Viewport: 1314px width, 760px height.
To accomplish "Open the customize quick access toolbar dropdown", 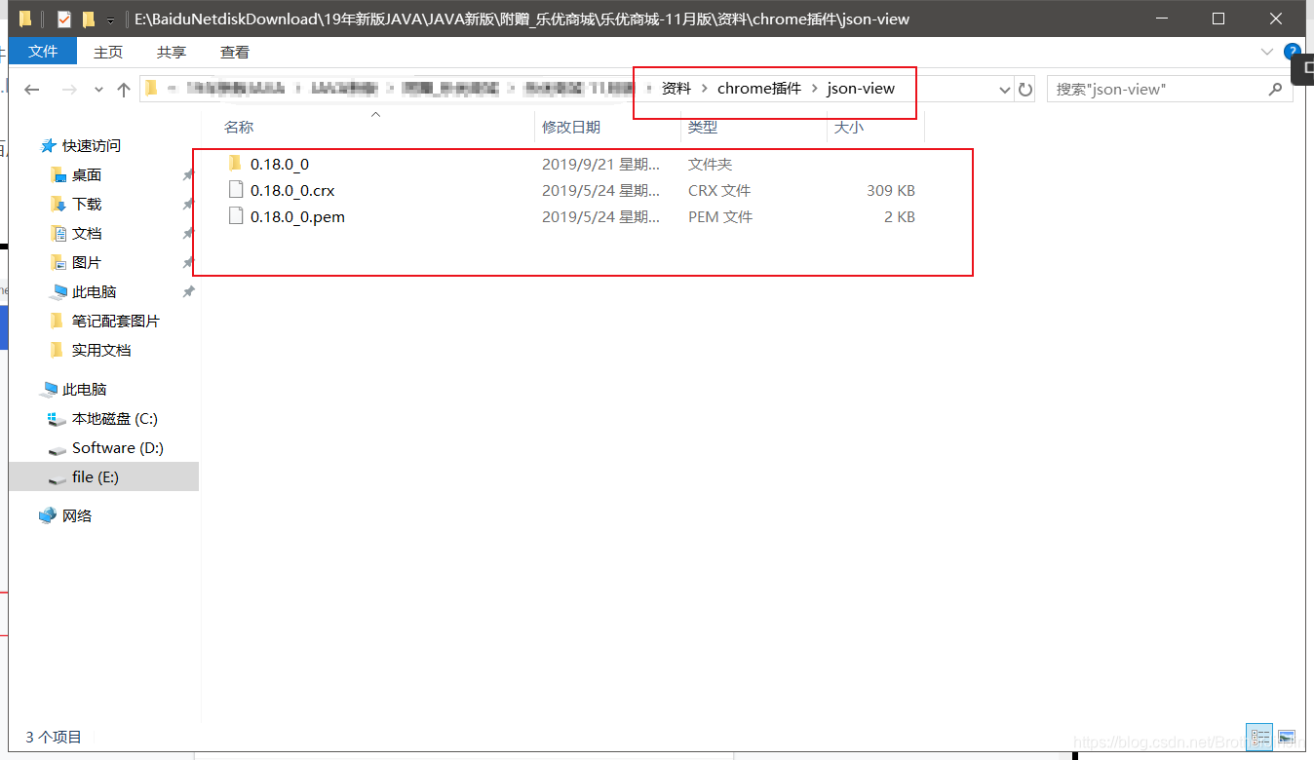I will [x=110, y=19].
